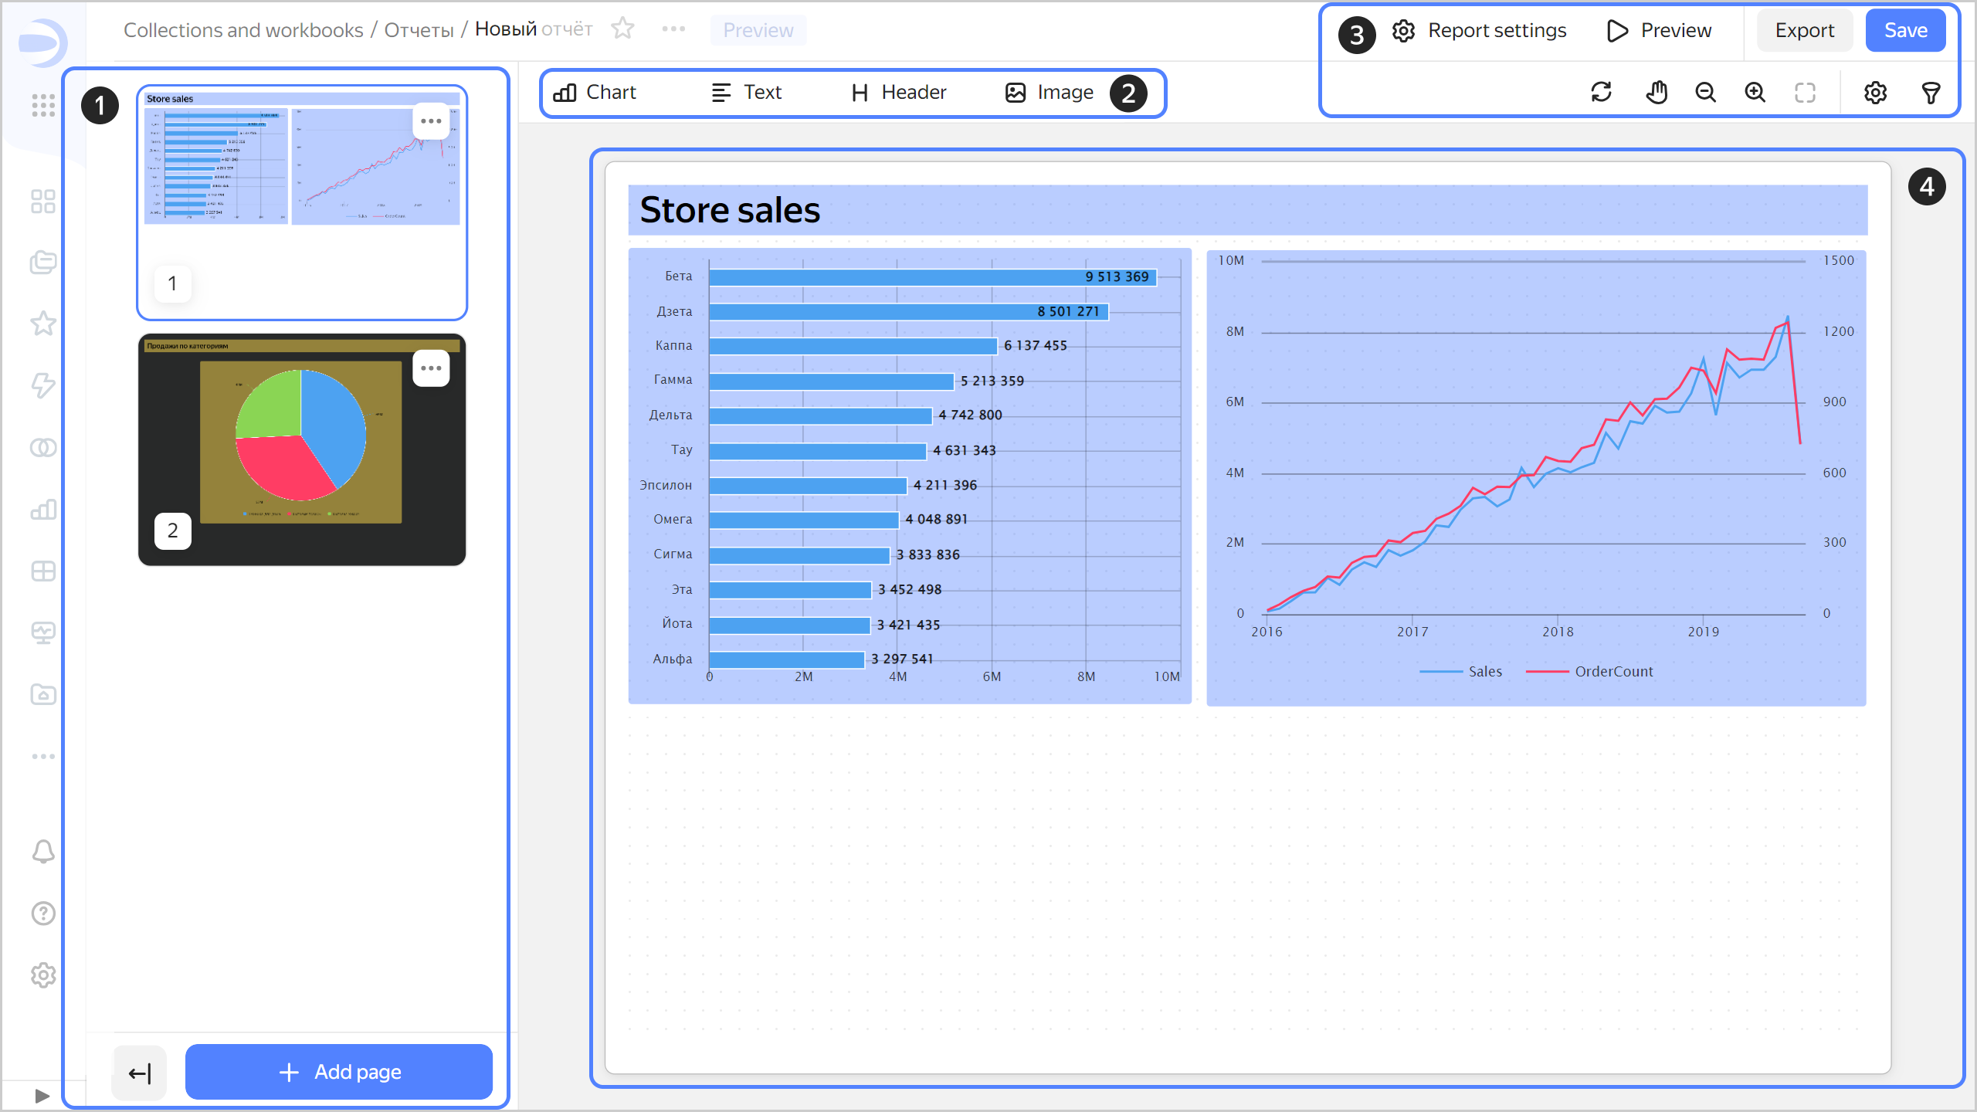
Task: Collapse the pages panel with arrow button
Action: pos(139,1073)
